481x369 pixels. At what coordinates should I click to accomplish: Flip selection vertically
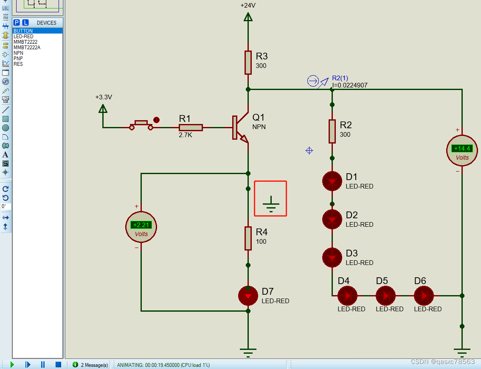(6, 227)
